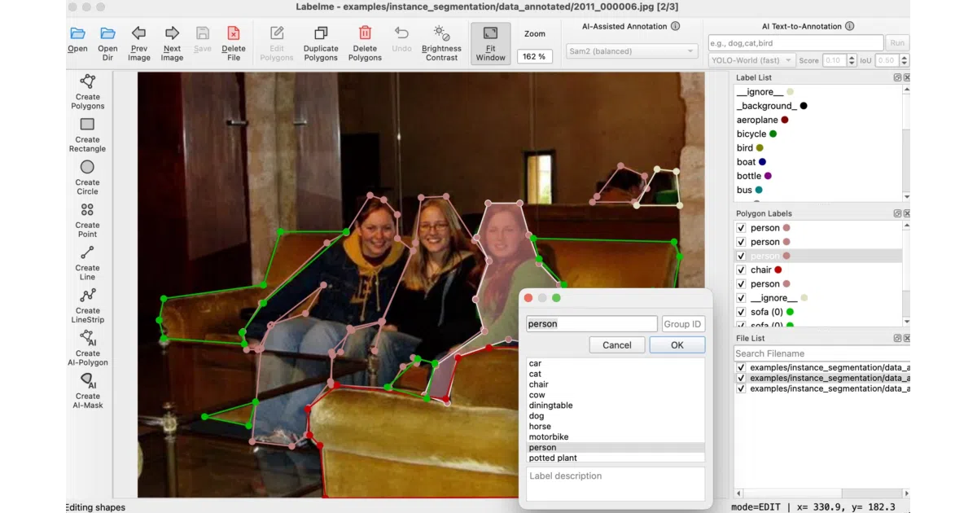Viewport: 977px width, 513px height.
Task: Go to Next Image
Action: tap(172, 43)
